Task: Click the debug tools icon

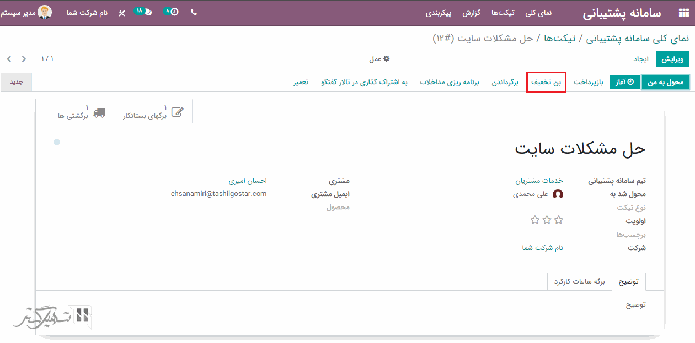Action: (x=122, y=13)
